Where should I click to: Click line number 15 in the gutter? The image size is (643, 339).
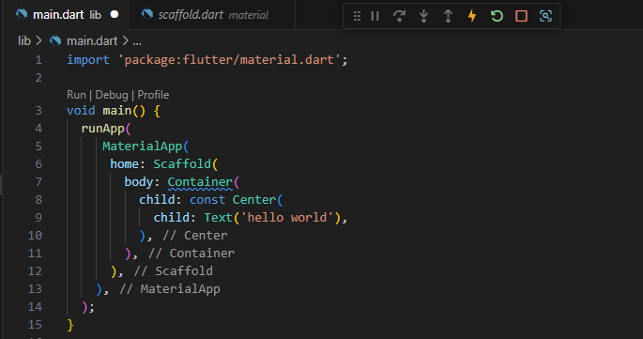coord(35,325)
